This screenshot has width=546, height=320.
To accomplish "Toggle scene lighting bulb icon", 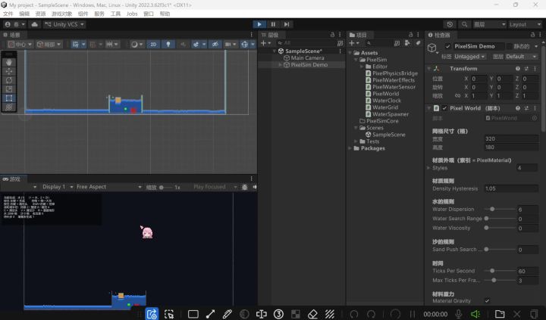I will pos(168,45).
